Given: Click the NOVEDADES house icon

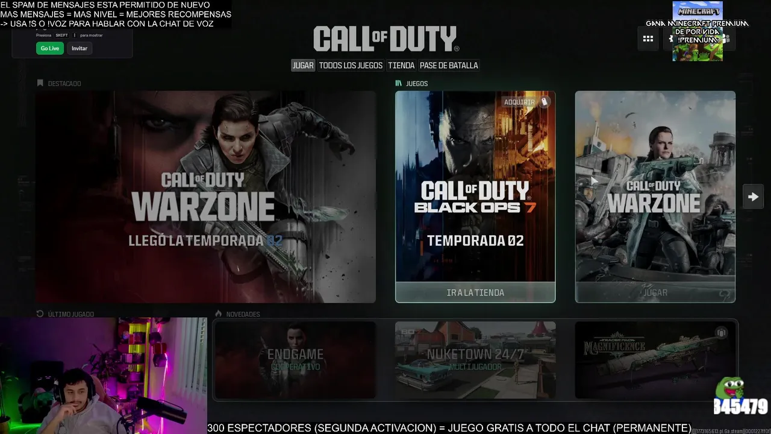Looking at the screenshot, I should [219, 314].
